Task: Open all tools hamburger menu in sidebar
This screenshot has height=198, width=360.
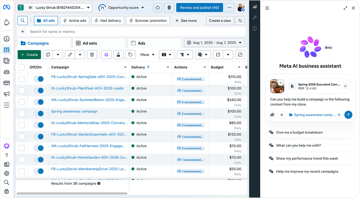Action: (x=7, y=105)
